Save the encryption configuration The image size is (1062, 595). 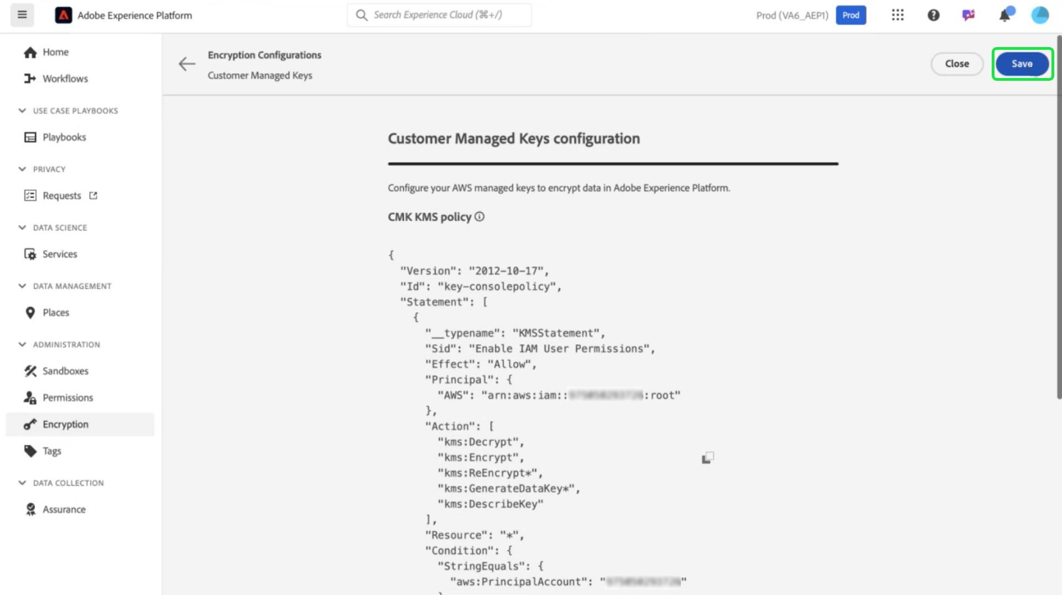point(1022,64)
